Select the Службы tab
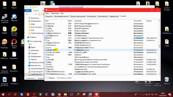The image size is (173, 97). pos(123,16)
